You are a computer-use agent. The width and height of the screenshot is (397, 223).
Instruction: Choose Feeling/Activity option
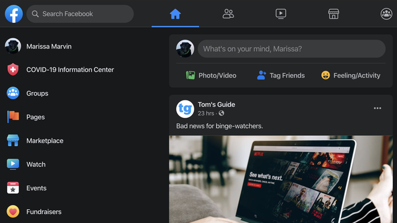tap(351, 75)
